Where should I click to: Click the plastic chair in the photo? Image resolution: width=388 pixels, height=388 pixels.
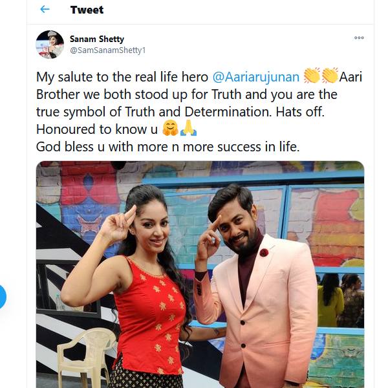click(x=82, y=355)
